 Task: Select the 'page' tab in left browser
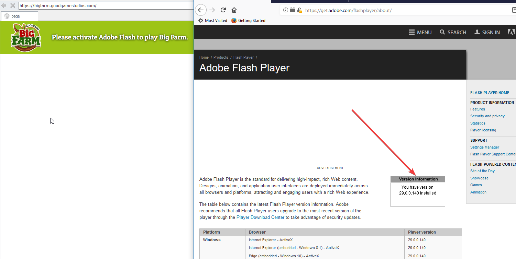pyautogui.click(x=20, y=16)
